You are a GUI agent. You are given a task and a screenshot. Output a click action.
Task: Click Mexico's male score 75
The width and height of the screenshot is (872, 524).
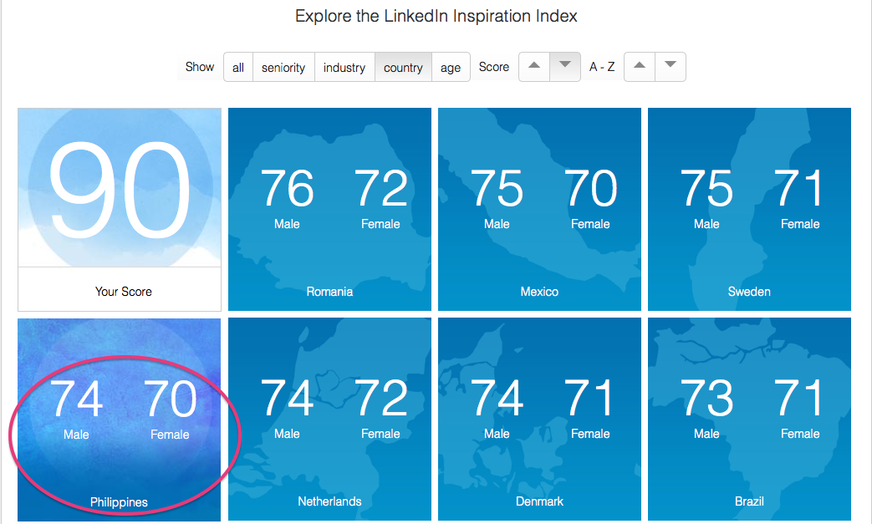click(497, 188)
